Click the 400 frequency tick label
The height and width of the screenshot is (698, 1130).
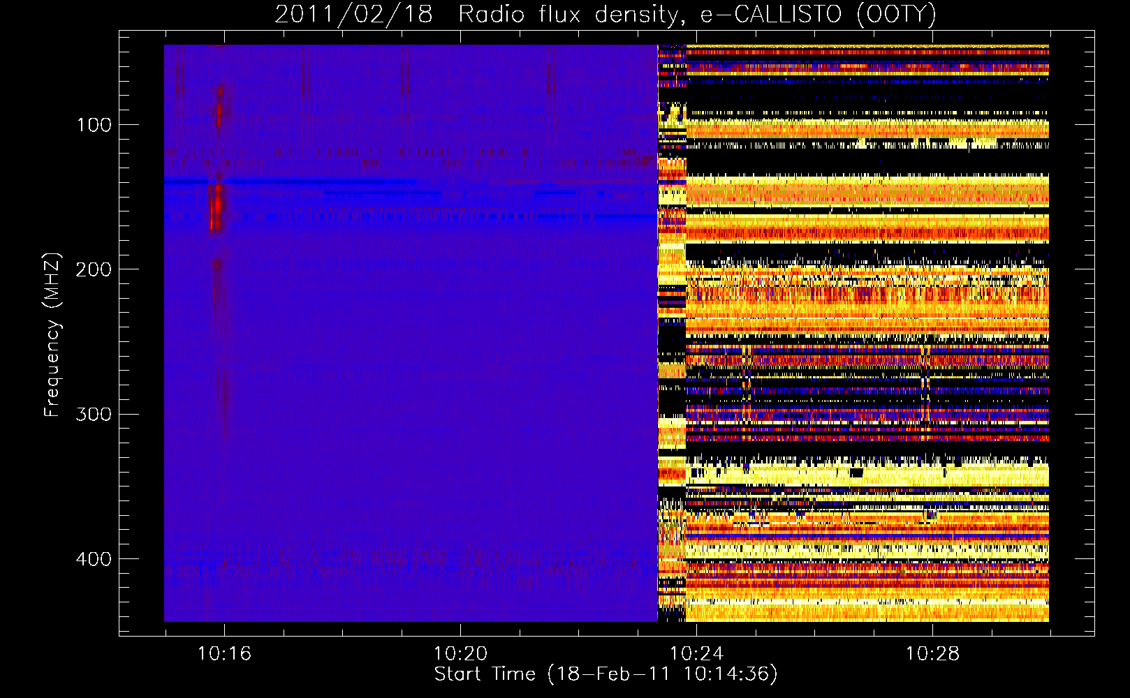coord(94,559)
